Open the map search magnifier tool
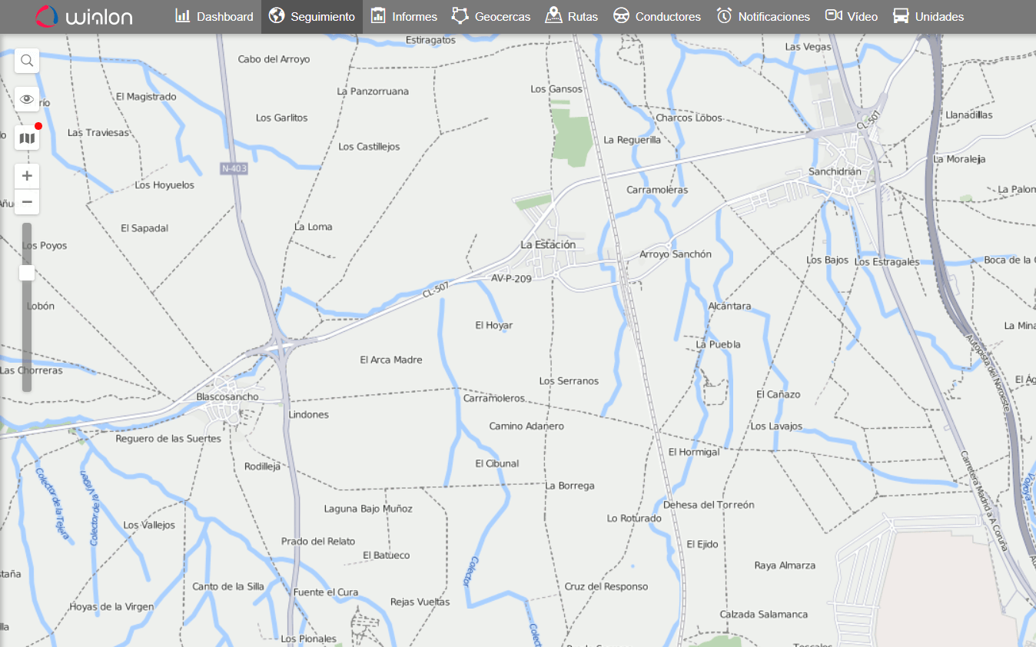 pyautogui.click(x=27, y=61)
